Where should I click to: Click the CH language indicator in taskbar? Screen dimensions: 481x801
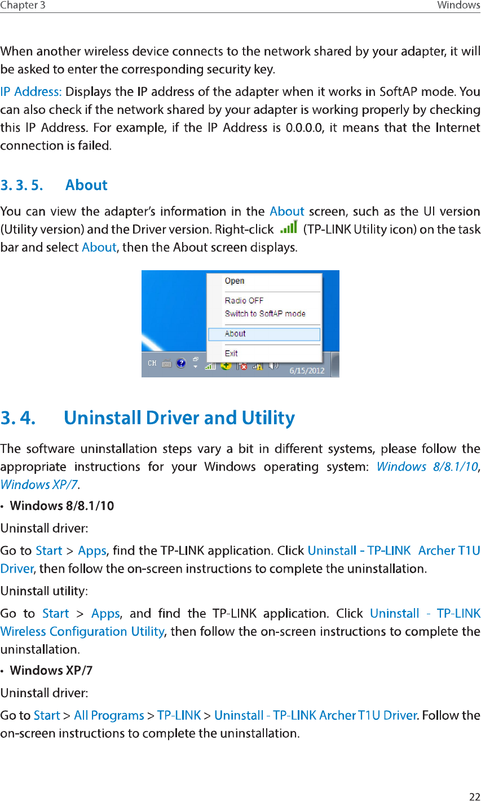point(152,363)
